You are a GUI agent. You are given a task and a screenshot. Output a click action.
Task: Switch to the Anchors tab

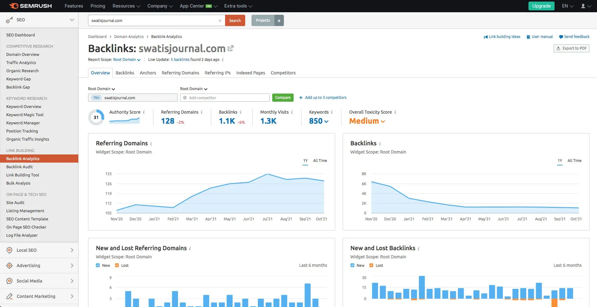coord(148,73)
